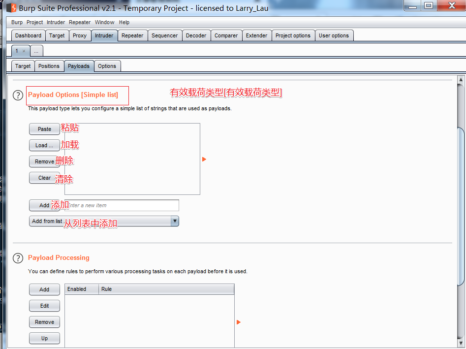
Task: Click Add next to new item field
Action: point(45,205)
